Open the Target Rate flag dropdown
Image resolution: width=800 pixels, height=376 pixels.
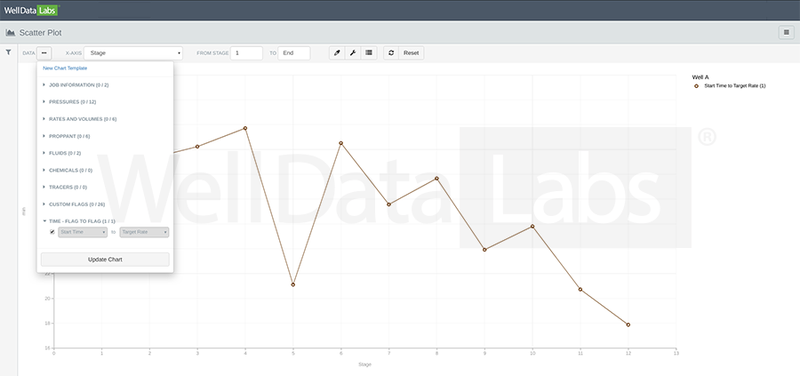click(x=144, y=232)
